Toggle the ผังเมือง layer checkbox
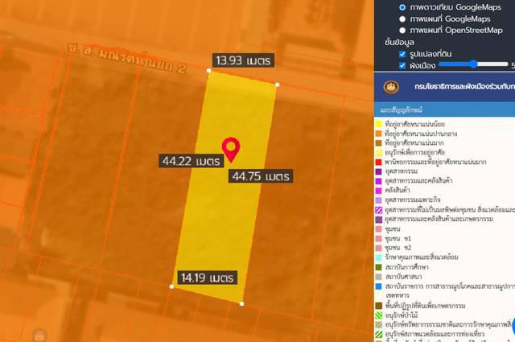The width and height of the screenshot is (515, 342). [402, 65]
